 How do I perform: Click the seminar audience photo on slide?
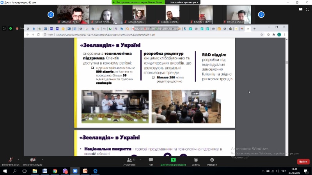click(186, 107)
